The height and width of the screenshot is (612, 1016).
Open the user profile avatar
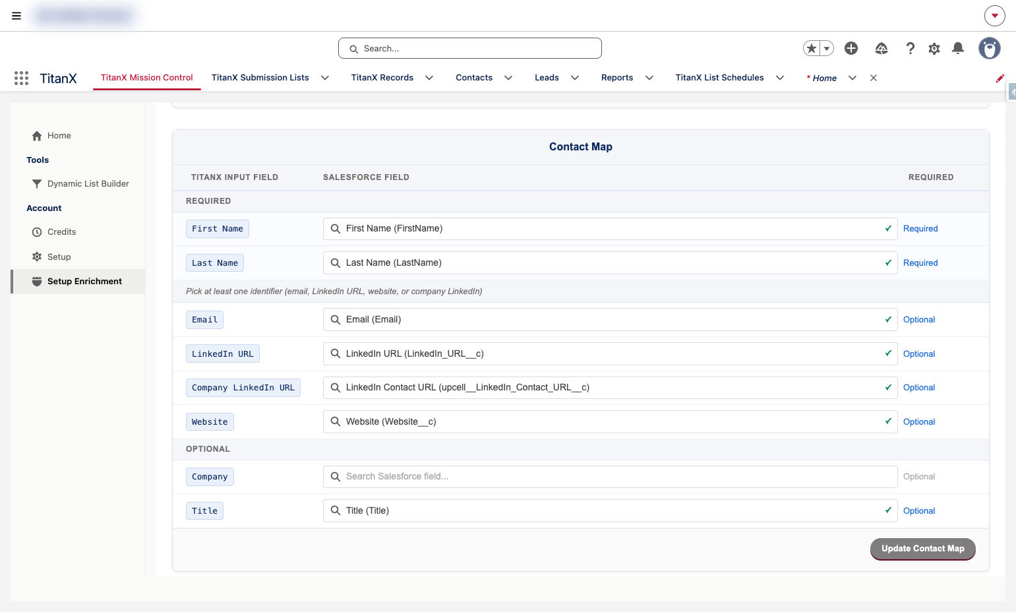990,48
